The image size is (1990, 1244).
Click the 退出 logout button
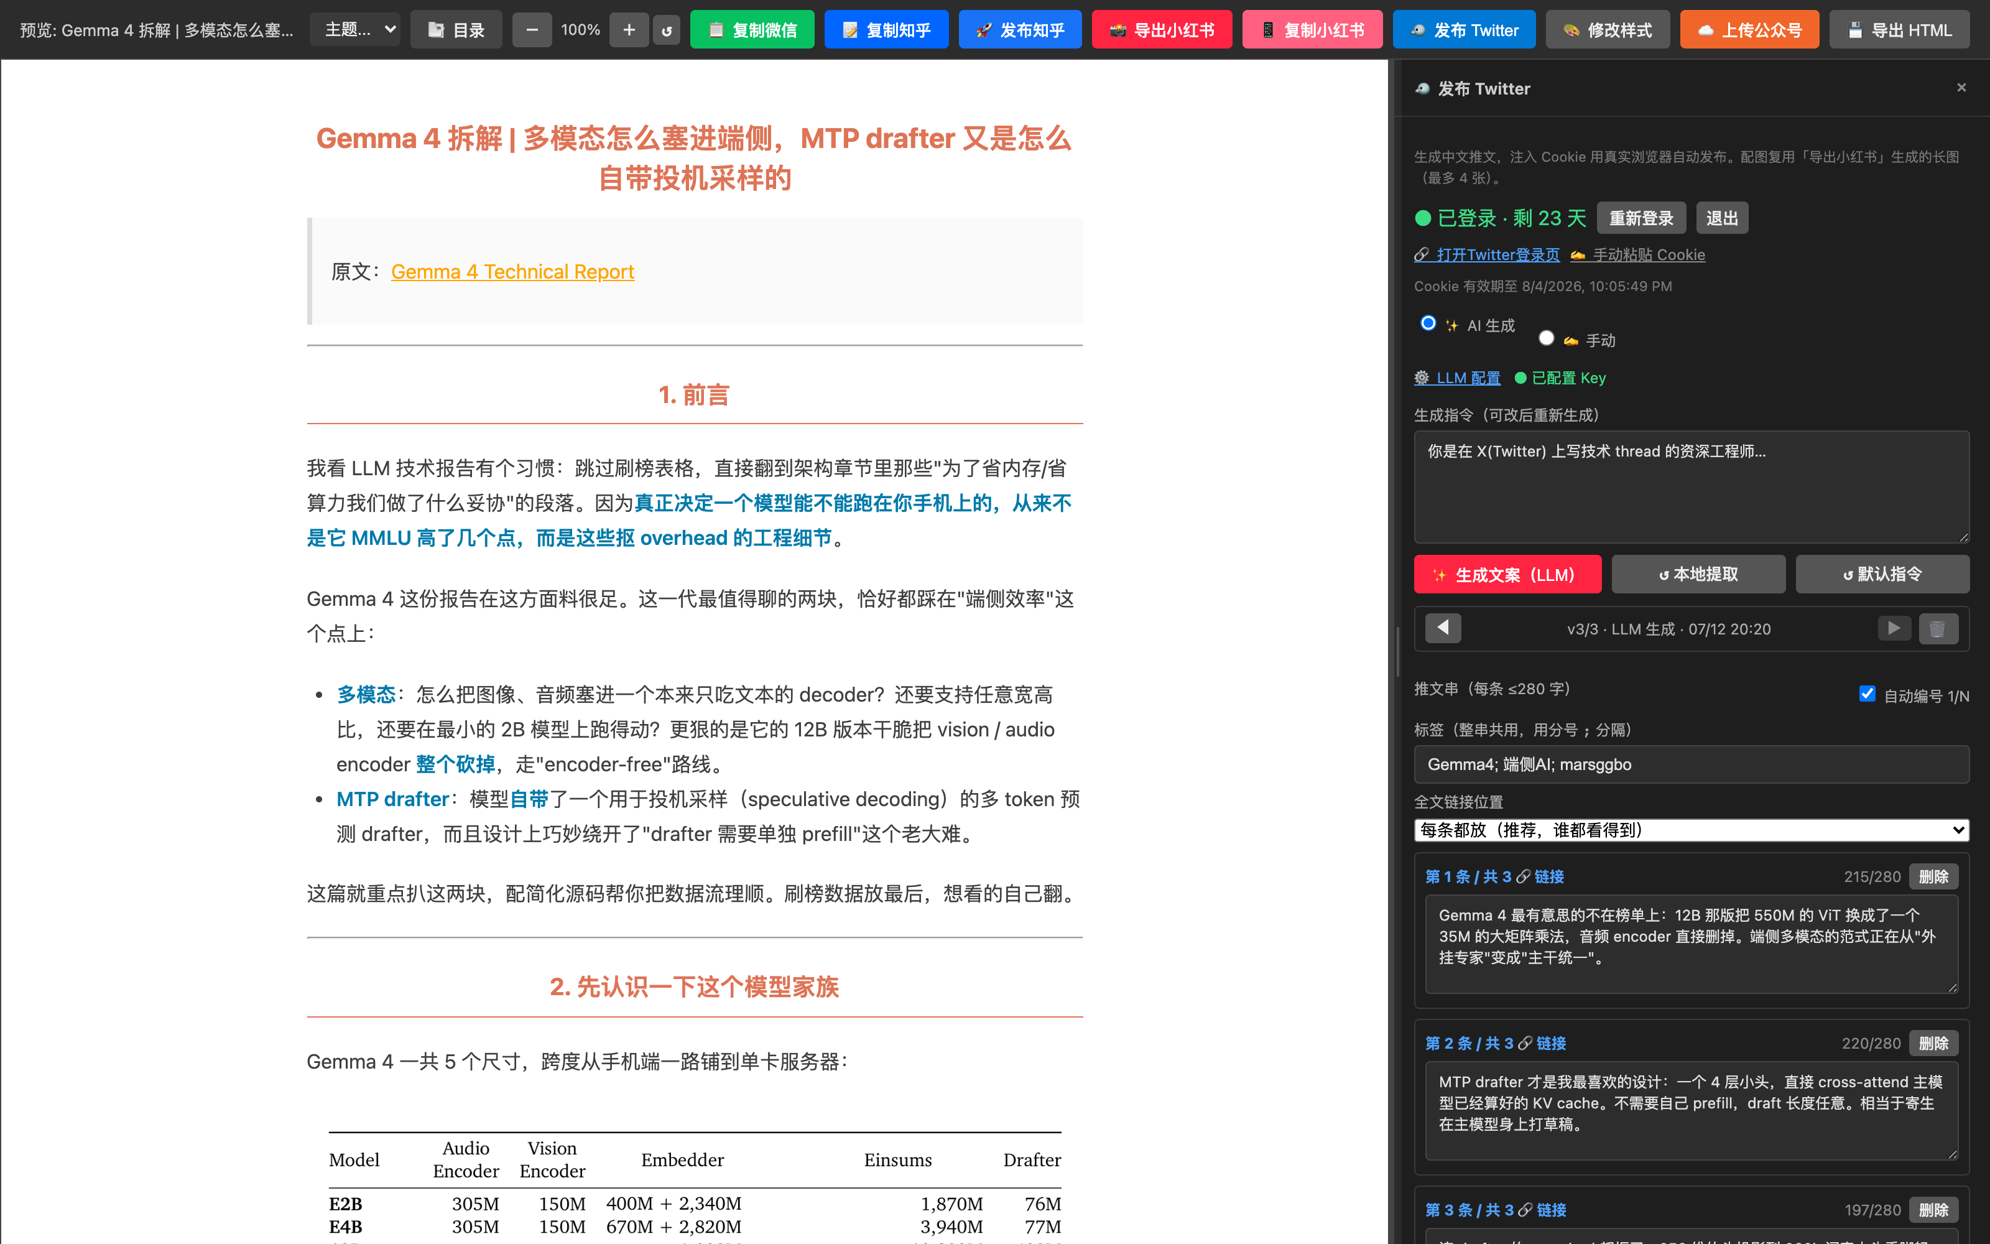(1722, 218)
